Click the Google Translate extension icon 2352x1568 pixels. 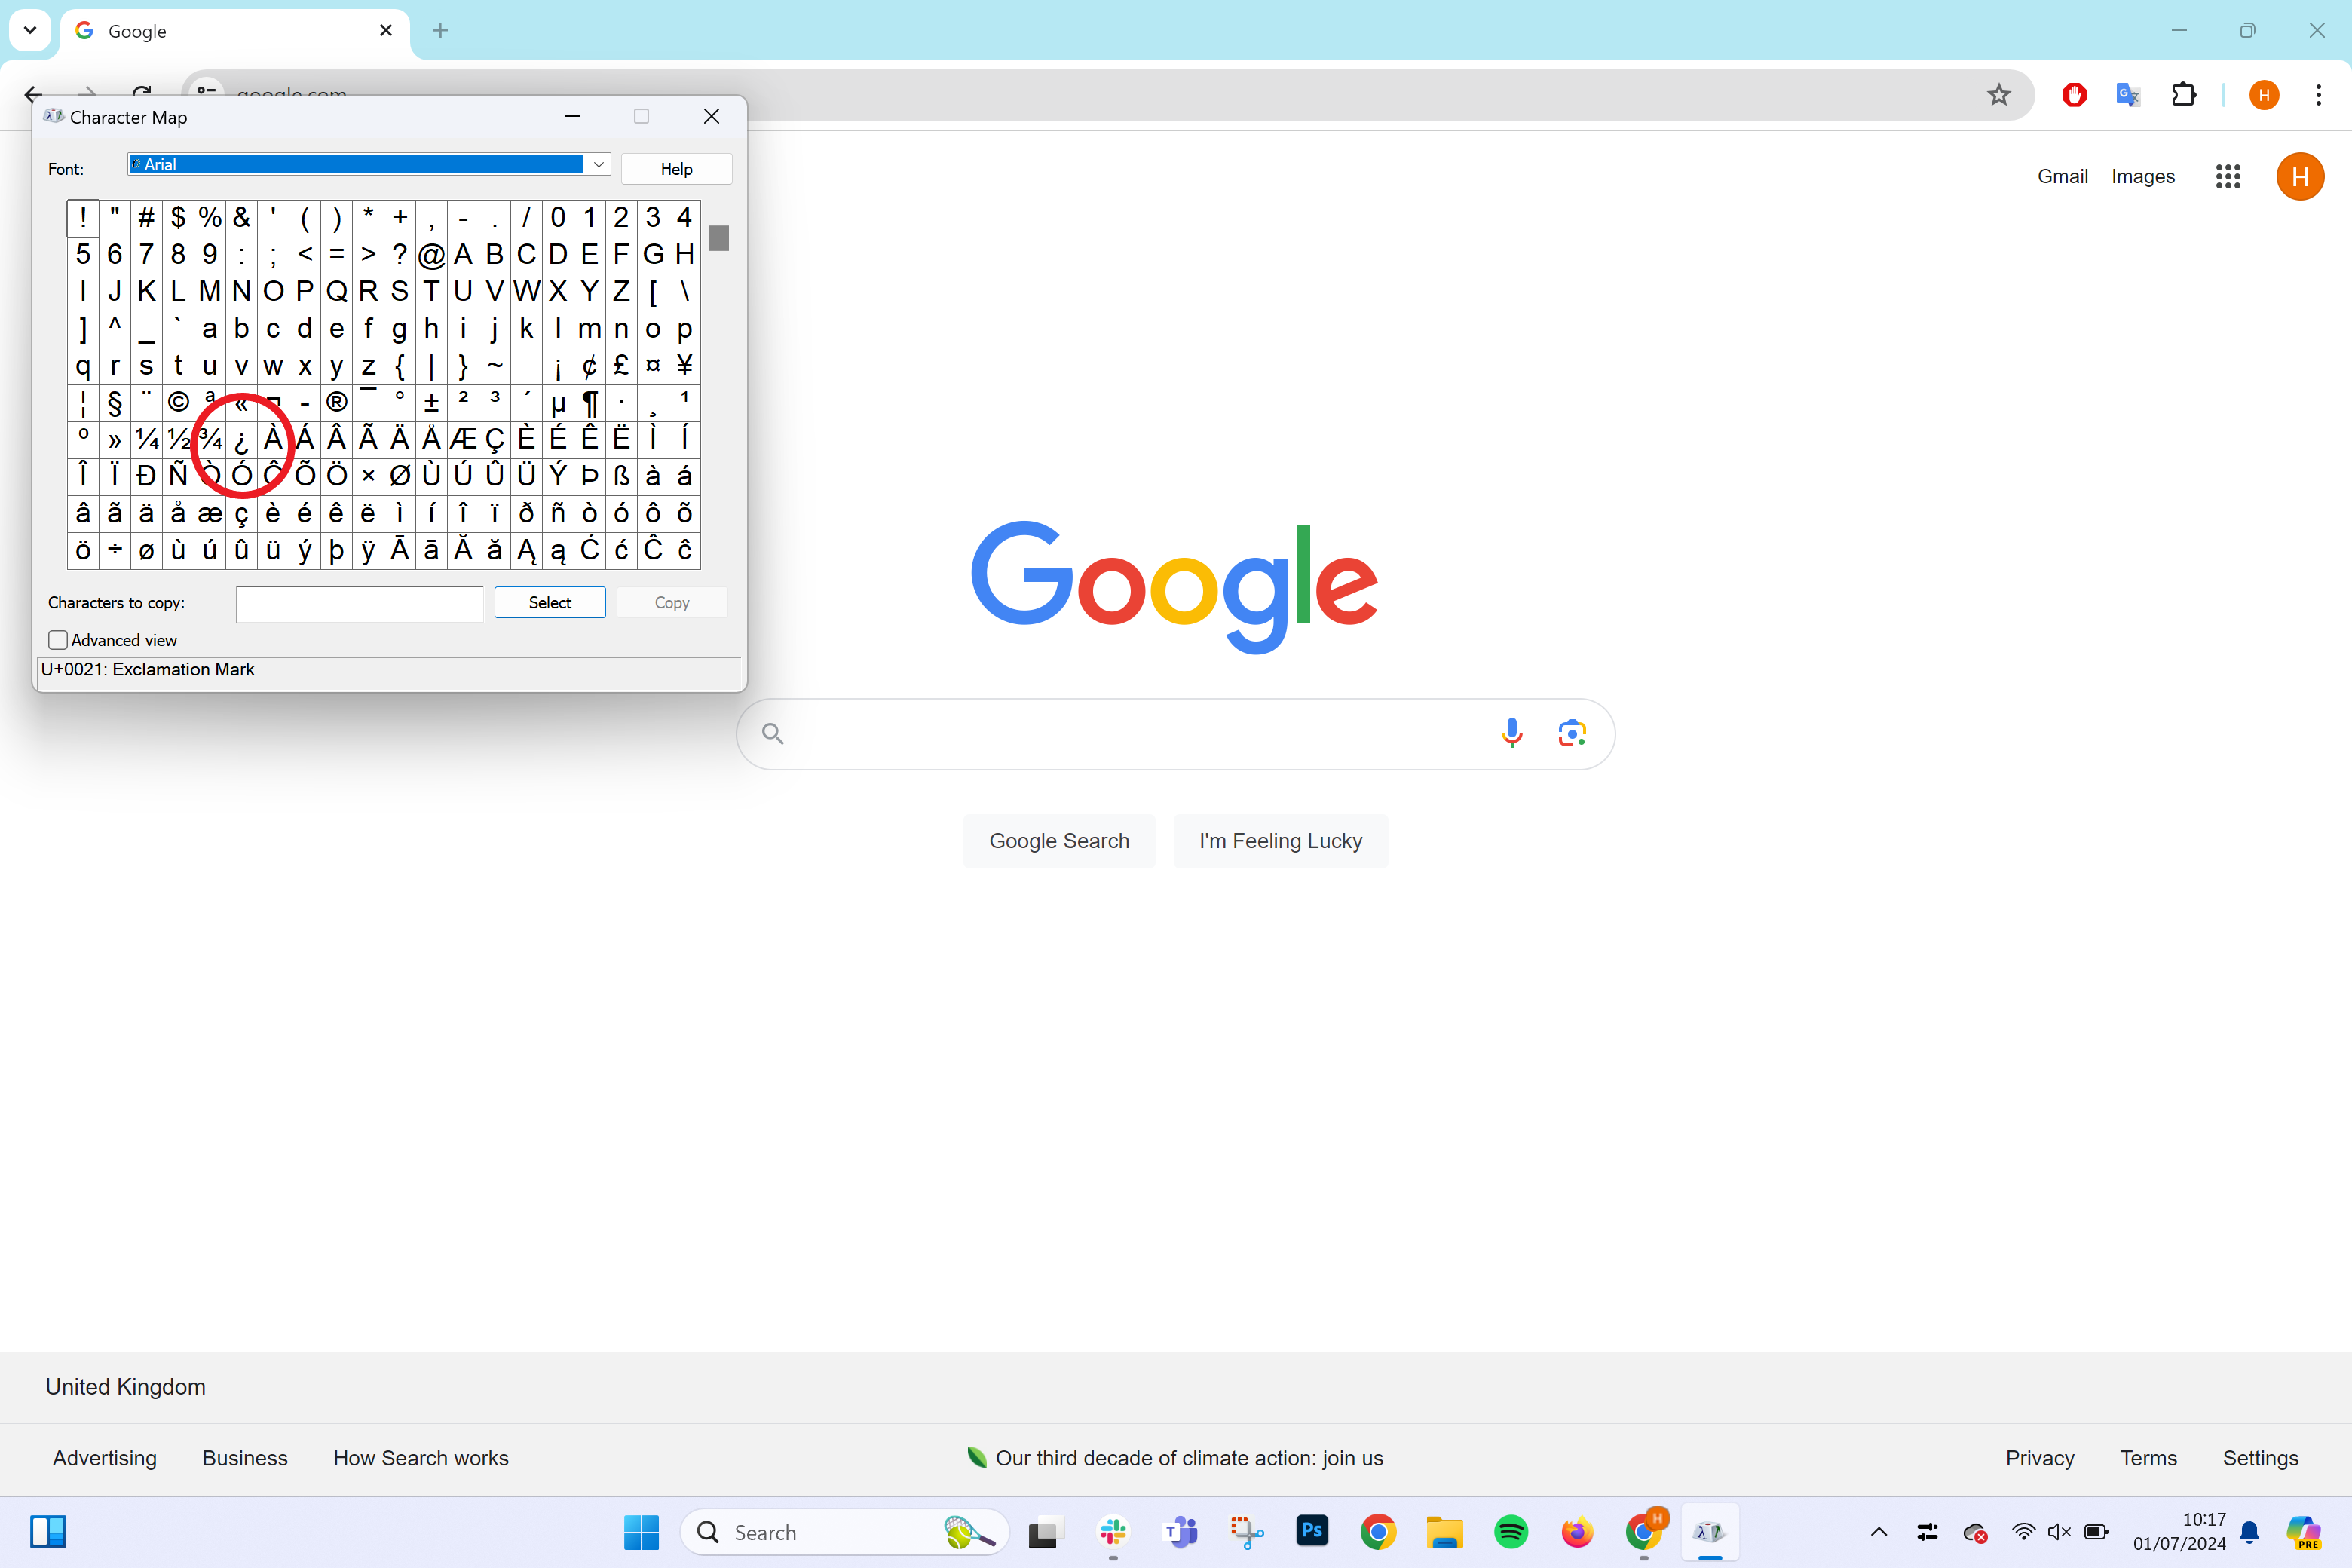point(2128,95)
